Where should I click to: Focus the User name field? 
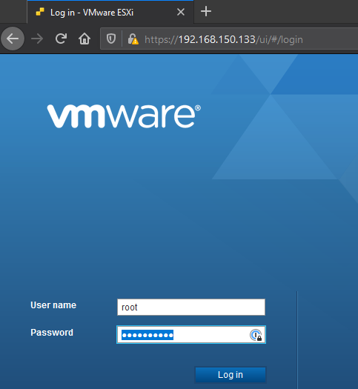[x=191, y=307]
